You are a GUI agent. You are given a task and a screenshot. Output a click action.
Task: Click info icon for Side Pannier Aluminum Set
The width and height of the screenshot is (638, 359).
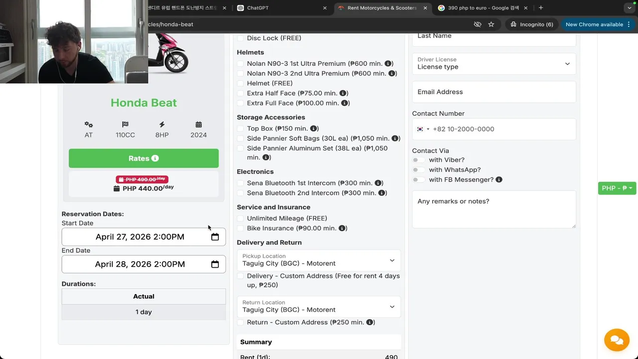266,158
